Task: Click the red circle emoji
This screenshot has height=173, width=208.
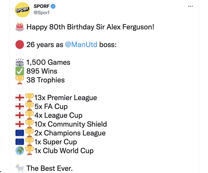Action: [20, 45]
